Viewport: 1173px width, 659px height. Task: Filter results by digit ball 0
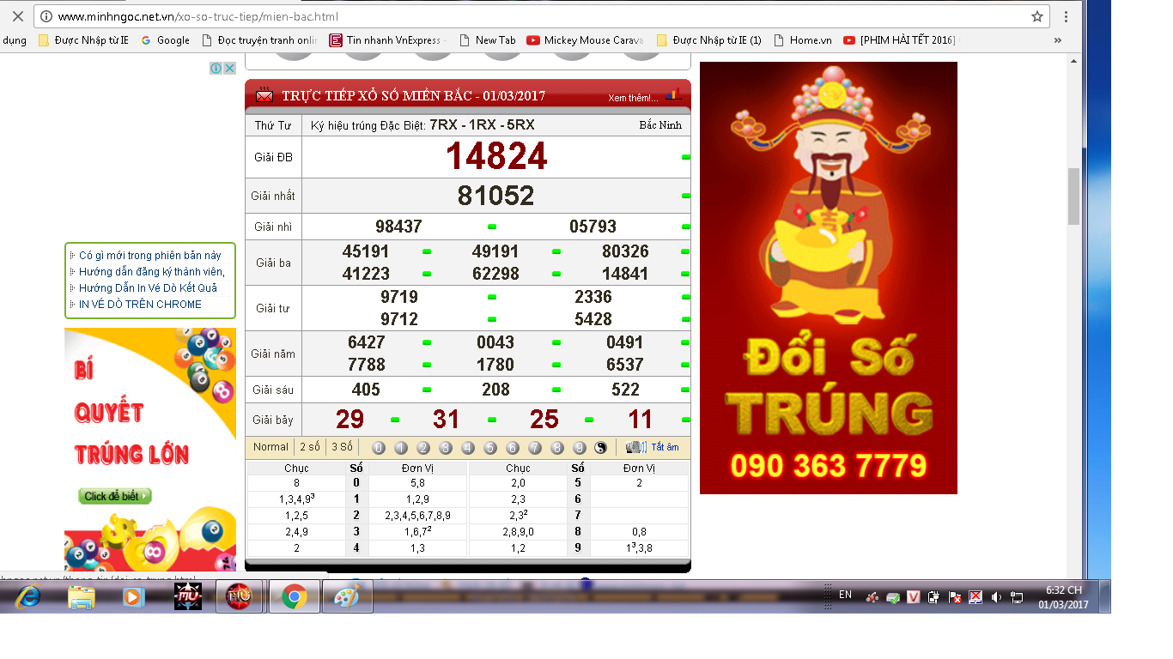(x=379, y=448)
